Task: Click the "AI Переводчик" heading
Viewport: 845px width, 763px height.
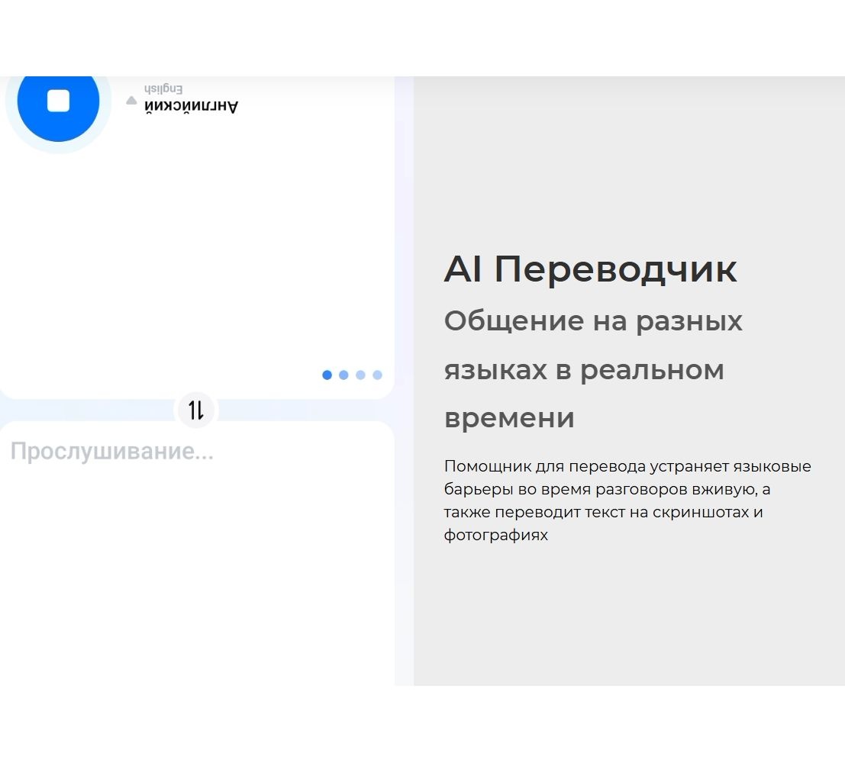Action: (x=590, y=269)
